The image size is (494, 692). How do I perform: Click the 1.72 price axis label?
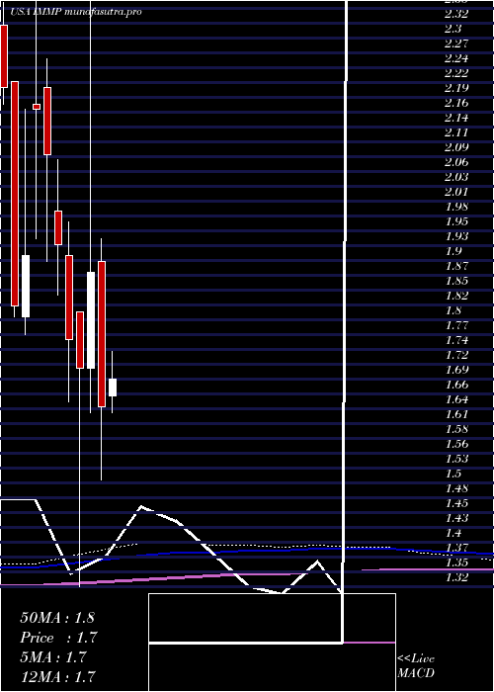pos(456,355)
